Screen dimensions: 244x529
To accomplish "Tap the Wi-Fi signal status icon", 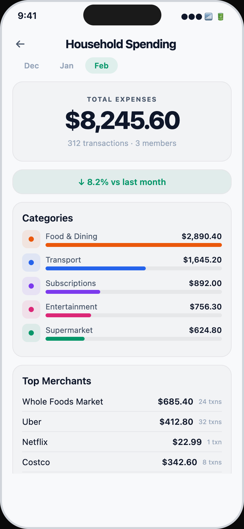I will 209,17.
